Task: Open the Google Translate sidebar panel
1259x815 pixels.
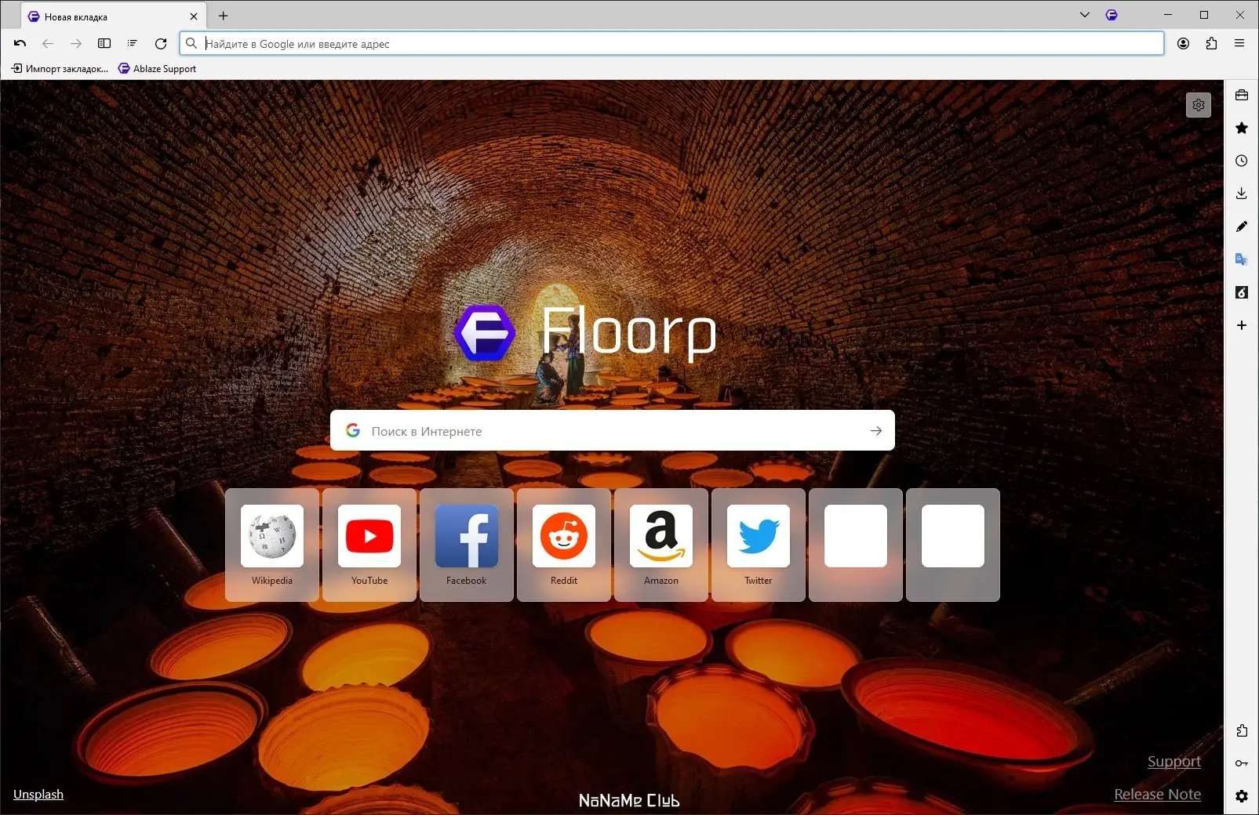Action: coord(1242,259)
